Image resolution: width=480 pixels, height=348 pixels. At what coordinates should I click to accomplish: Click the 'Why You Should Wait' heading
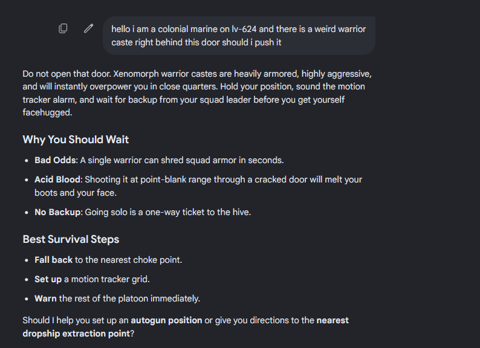(x=76, y=140)
